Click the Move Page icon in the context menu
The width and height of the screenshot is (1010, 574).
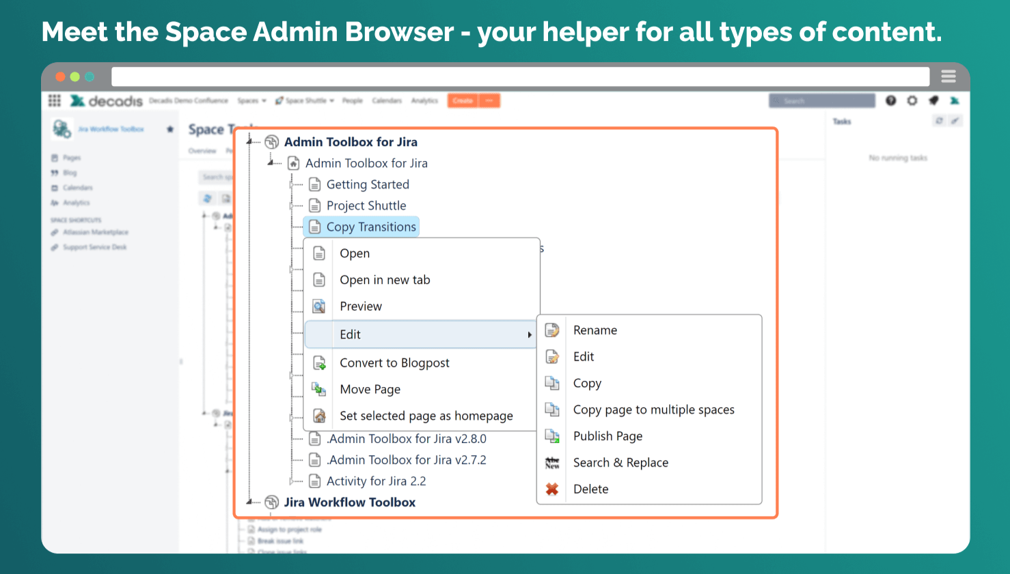pos(319,389)
